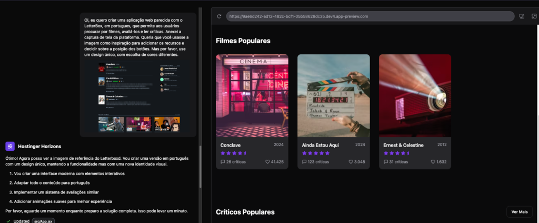Viewport: 539px width, 223px height.
Task: Click the Críticos Populares heading
Action: pos(245,212)
